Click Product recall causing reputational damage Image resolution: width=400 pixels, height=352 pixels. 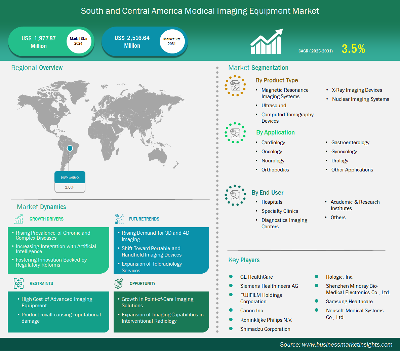[x=61, y=318]
